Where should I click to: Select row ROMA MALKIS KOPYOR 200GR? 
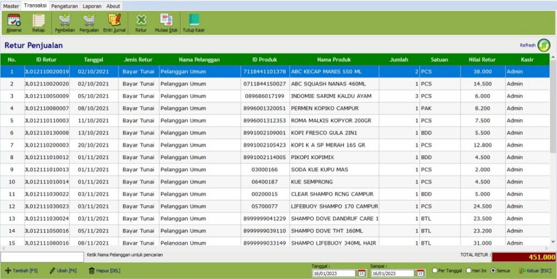(275, 121)
